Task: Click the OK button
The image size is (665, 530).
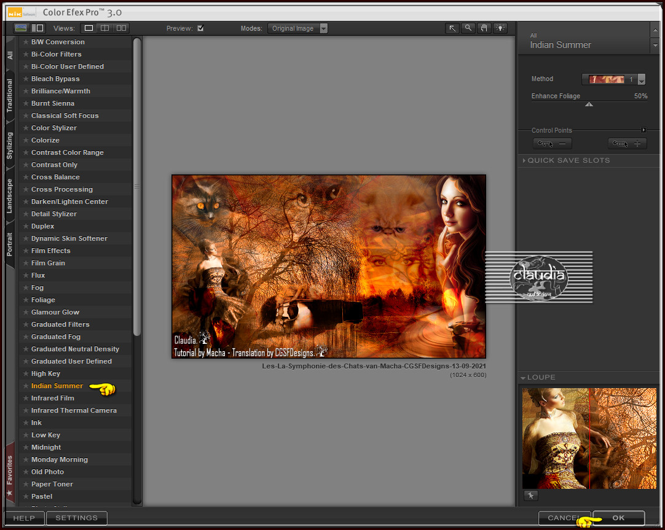Action: coord(618,518)
